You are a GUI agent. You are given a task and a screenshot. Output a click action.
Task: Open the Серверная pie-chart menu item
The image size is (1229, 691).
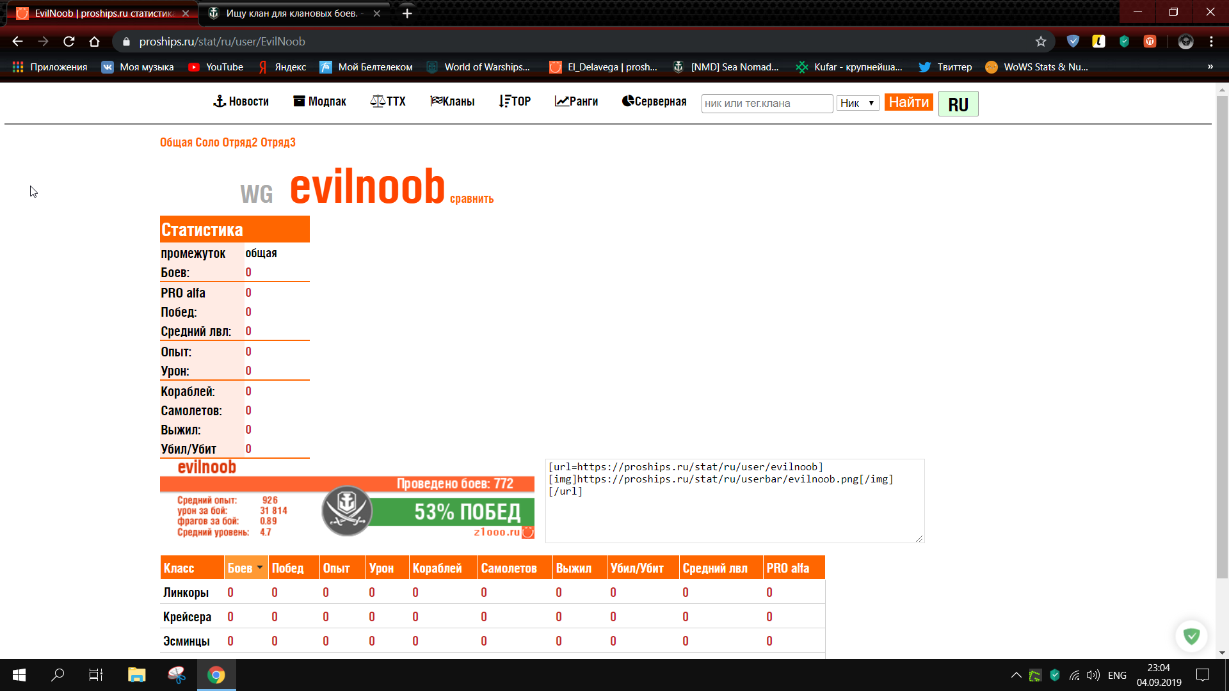(x=654, y=101)
